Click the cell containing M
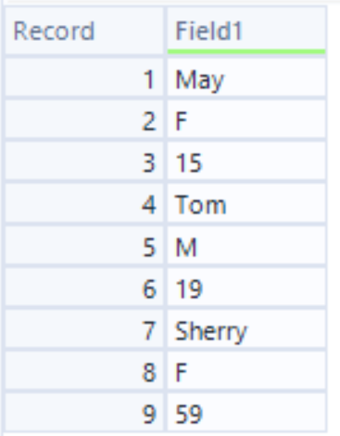The width and height of the screenshot is (340, 436). (246, 247)
